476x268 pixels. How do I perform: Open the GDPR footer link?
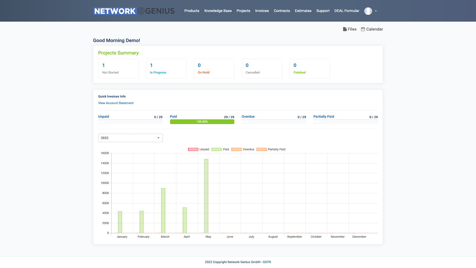(x=267, y=262)
